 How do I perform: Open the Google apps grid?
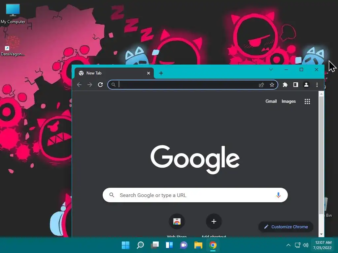point(307,101)
